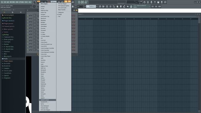The image size is (201, 113).
Task: Click the download arrow tray icon
Action: pos(131,6)
